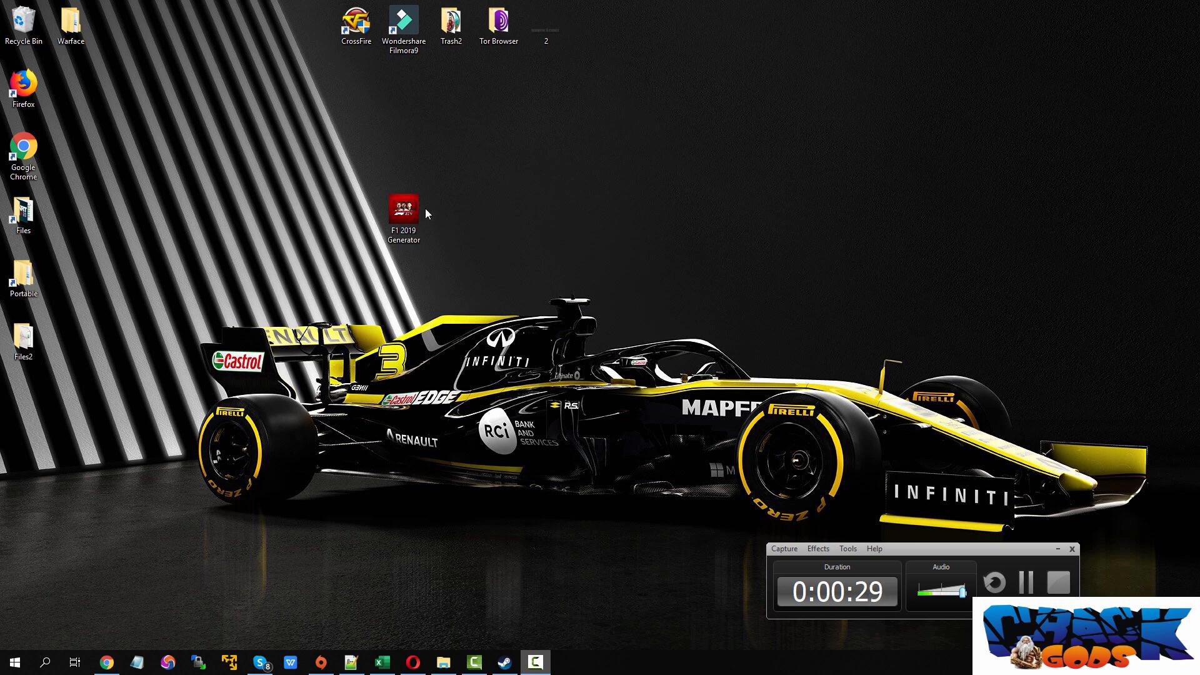This screenshot has width=1200, height=675.
Task: Click the Steam icon in taskbar
Action: tap(504, 662)
